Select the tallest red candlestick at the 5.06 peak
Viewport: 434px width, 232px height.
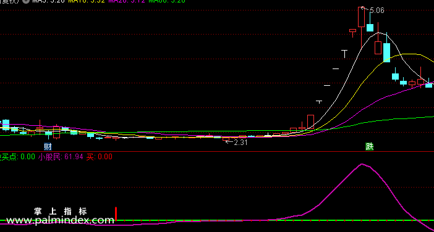tap(361, 27)
